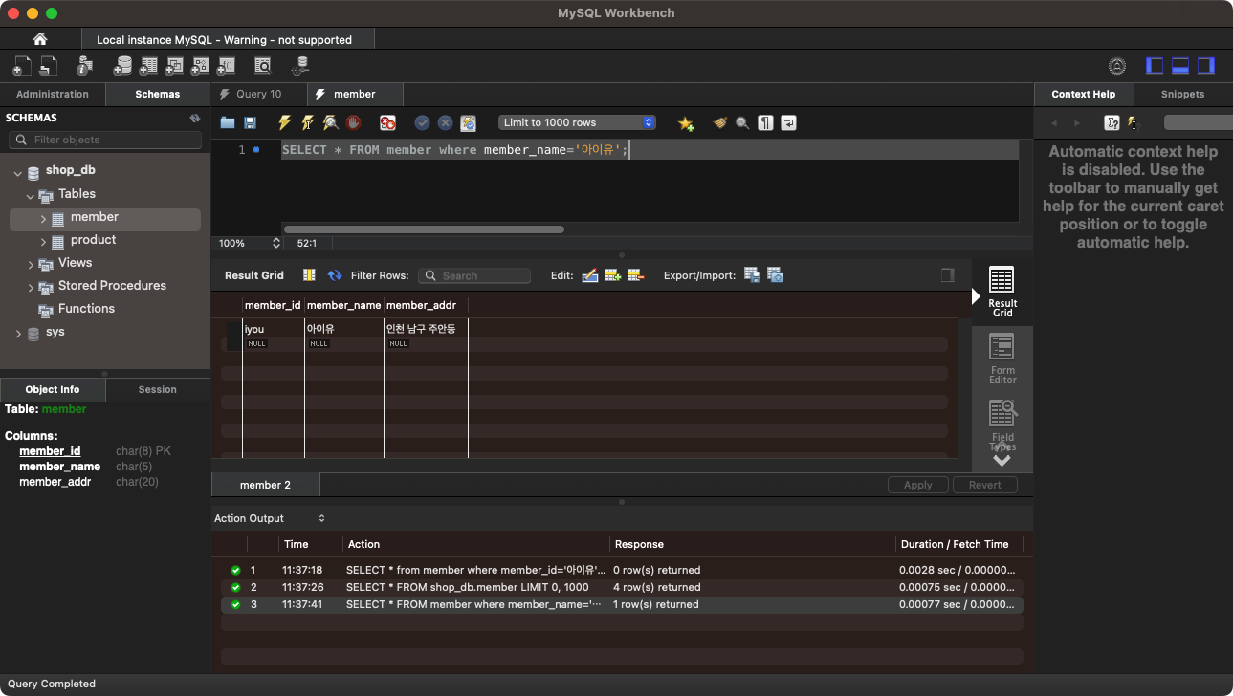Click the Filter Rows search box
The image size is (1233, 696).
coord(474,275)
